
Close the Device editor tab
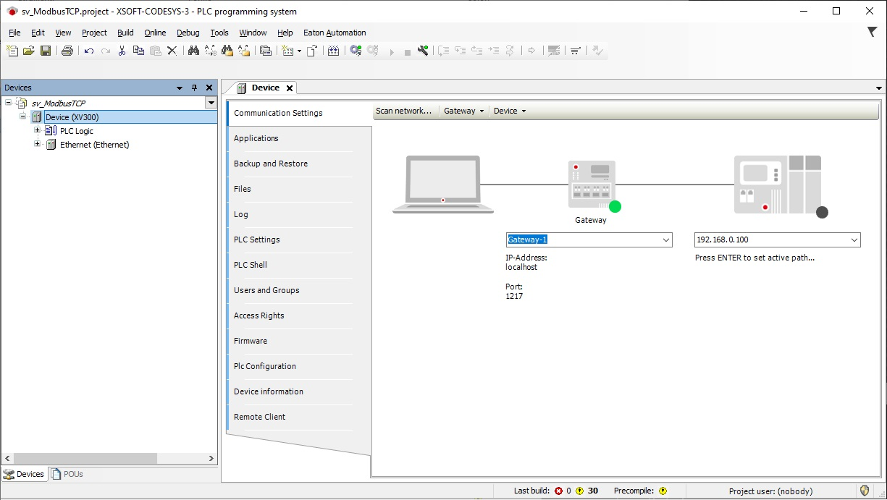[x=290, y=88]
